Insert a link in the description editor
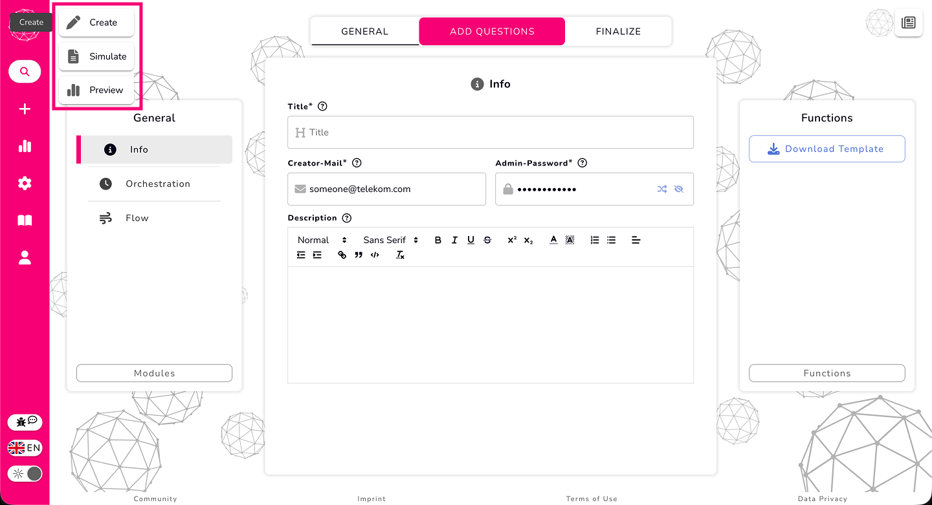This screenshot has width=932, height=505. pos(342,255)
